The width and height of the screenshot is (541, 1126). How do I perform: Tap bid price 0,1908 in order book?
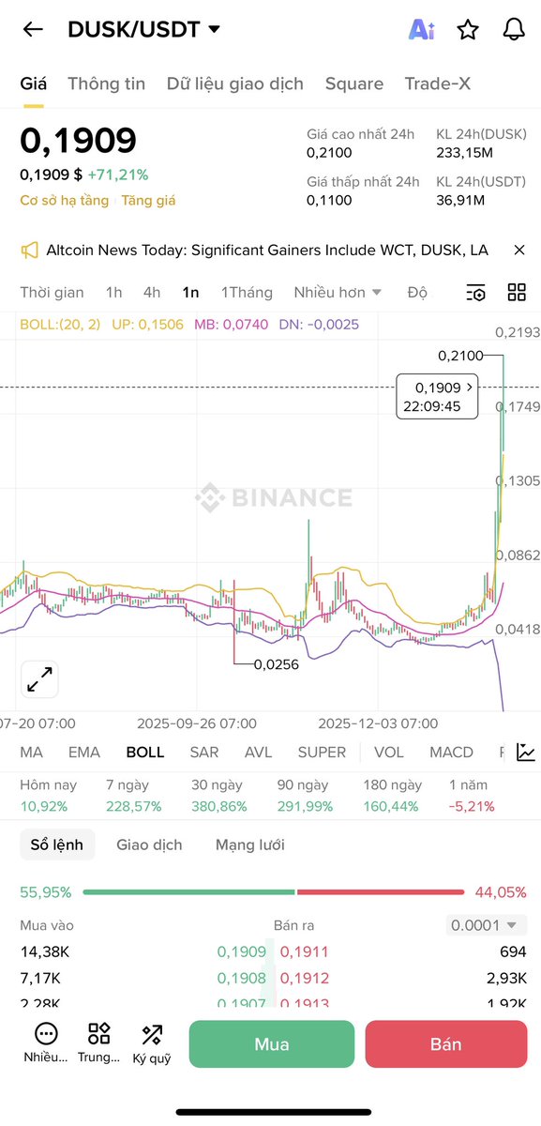tap(242, 978)
